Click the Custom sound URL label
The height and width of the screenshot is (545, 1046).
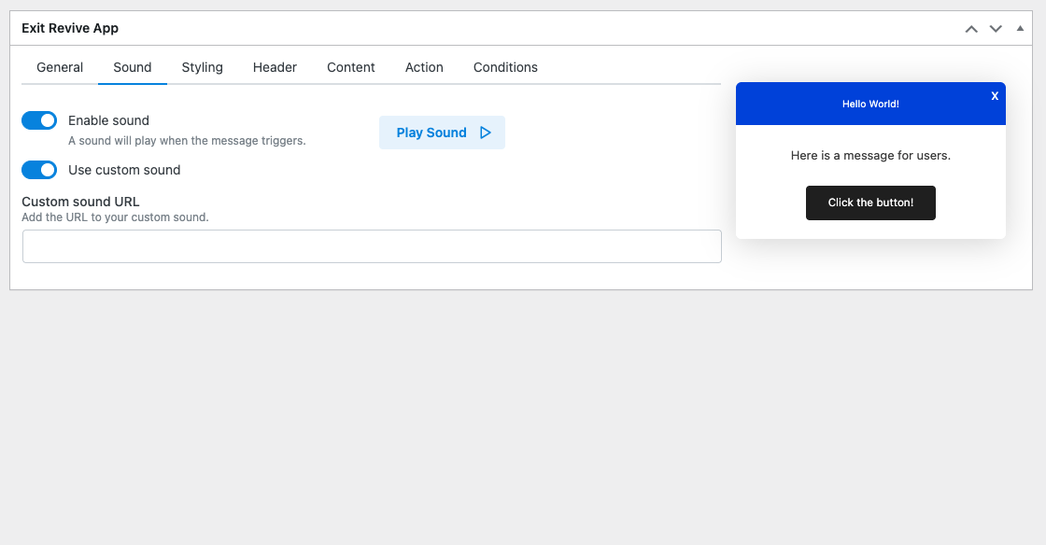[x=80, y=202]
